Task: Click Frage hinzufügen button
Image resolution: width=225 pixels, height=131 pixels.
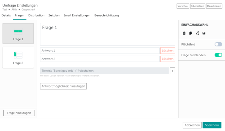Action: coord(19,113)
